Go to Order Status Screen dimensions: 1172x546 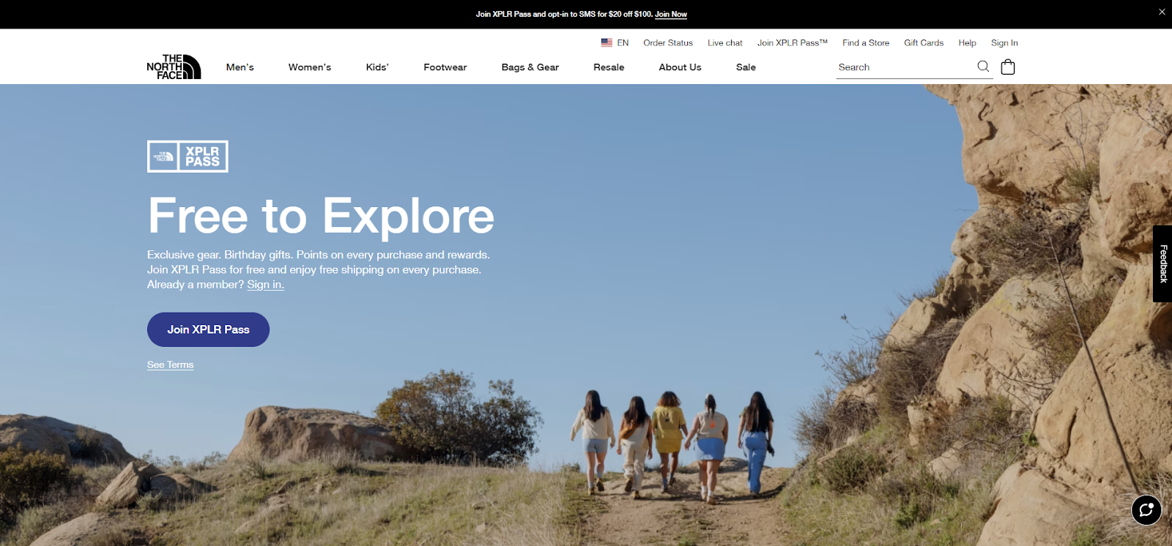668,42
